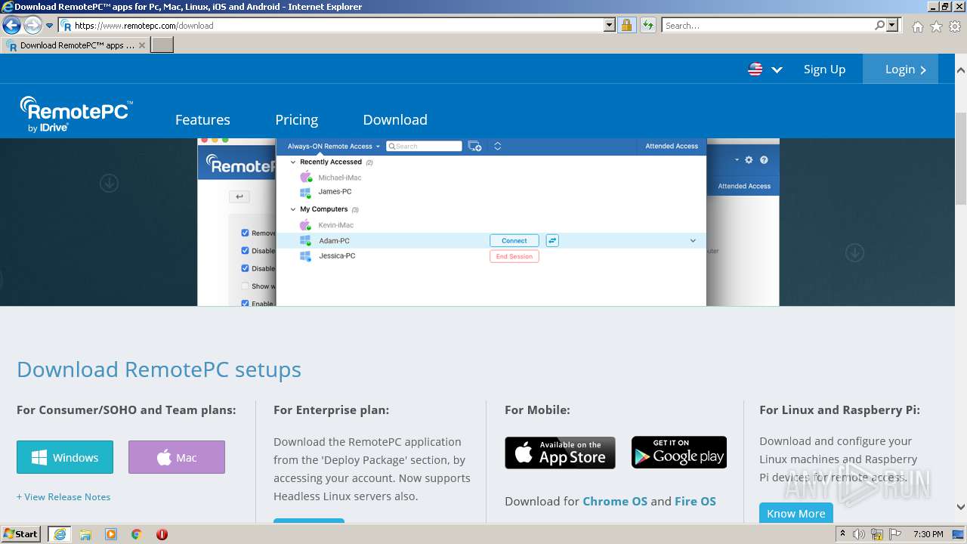967x544 pixels.
Task: Click the IE Home icon
Action: [x=917, y=26]
